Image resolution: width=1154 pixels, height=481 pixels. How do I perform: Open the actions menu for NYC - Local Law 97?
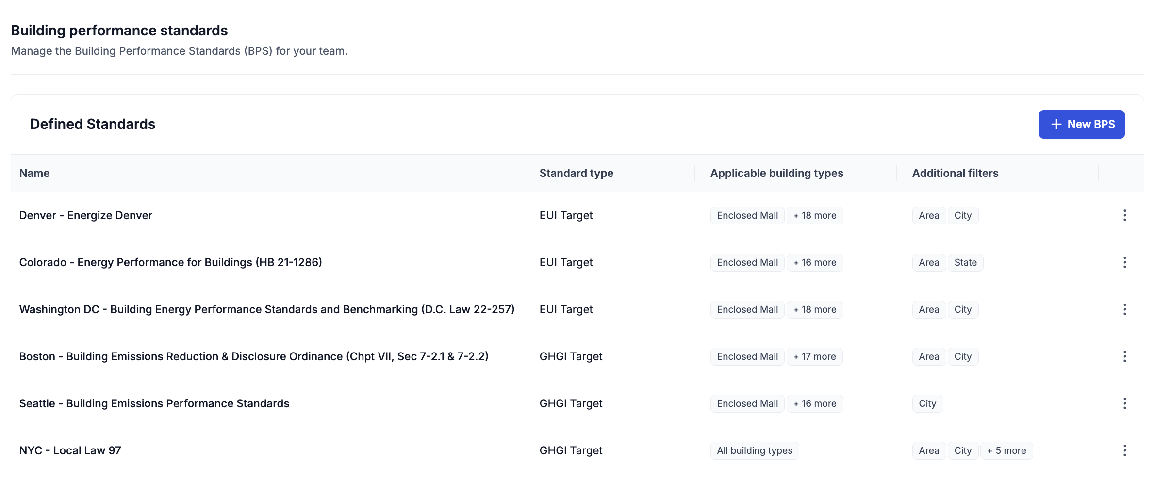pos(1124,450)
